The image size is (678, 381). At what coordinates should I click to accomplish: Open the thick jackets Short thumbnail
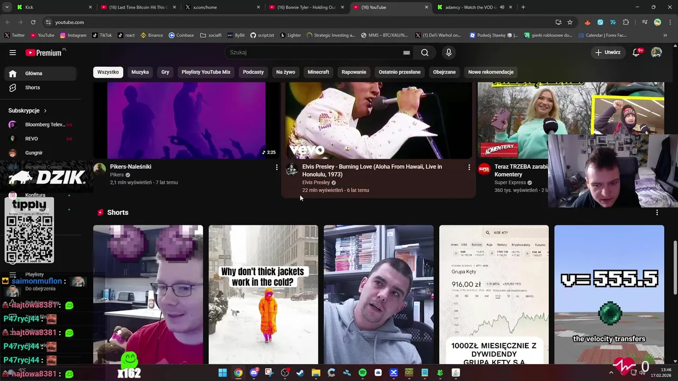click(263, 295)
